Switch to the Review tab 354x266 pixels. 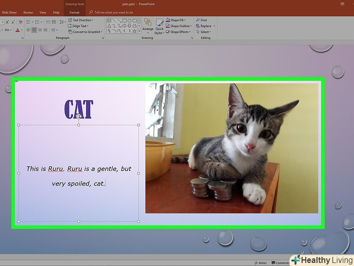coord(28,12)
